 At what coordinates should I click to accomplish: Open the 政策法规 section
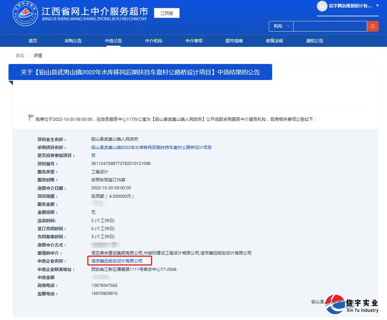pyautogui.click(x=274, y=41)
